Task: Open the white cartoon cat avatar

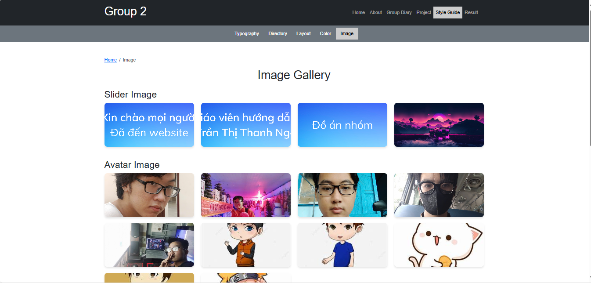Action: tap(439, 245)
